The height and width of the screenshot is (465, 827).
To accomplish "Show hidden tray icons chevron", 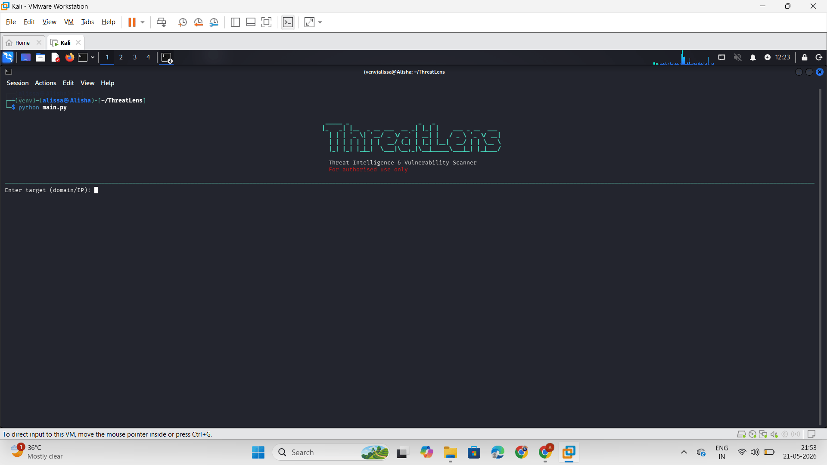I will tap(684, 452).
